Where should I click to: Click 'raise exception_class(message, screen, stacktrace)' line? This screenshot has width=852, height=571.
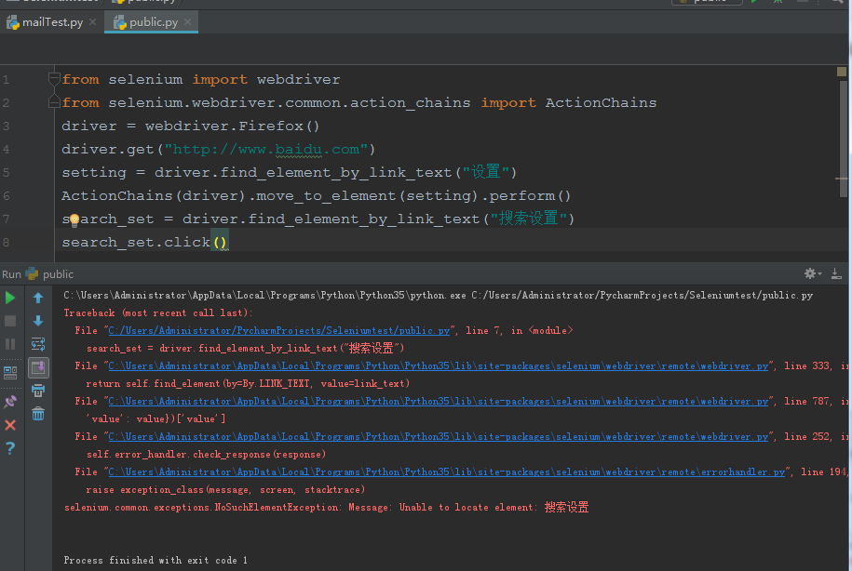coord(225,489)
